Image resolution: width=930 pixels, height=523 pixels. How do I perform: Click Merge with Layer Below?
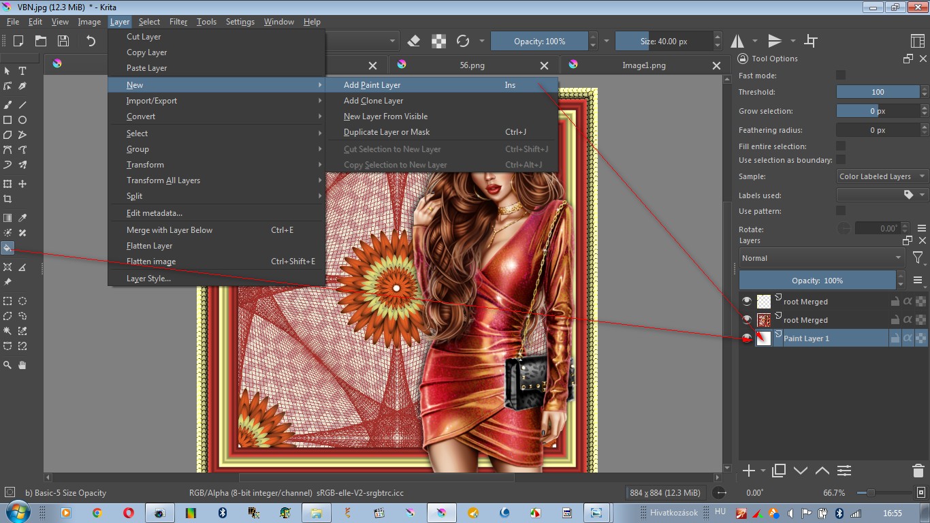pos(217,230)
